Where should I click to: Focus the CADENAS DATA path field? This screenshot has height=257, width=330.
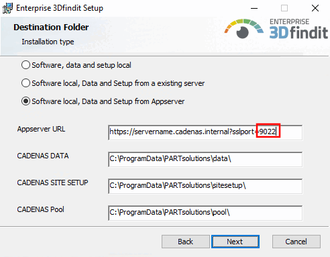point(205,159)
